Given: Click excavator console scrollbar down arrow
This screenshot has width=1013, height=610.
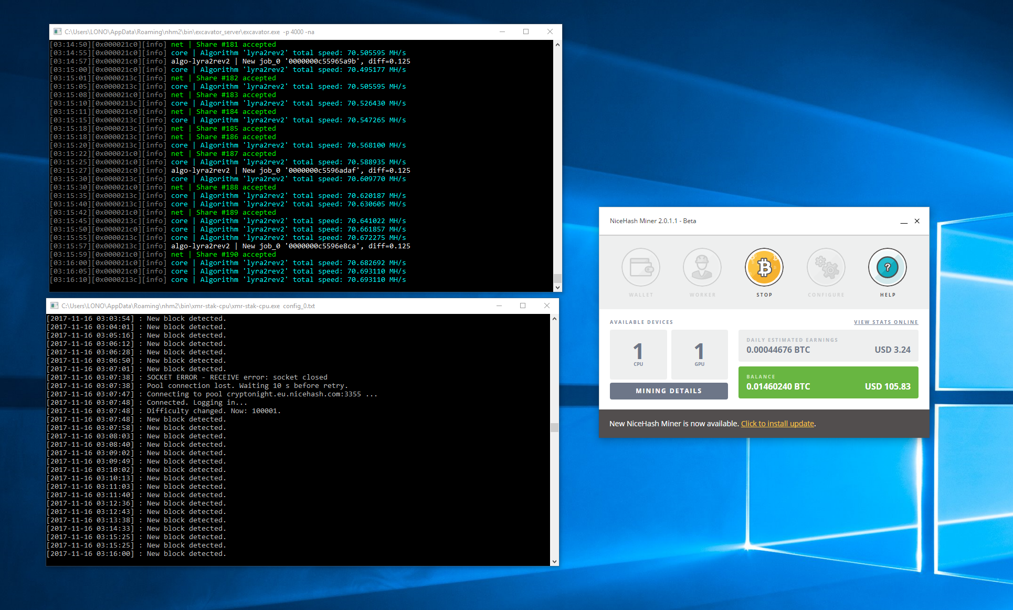Looking at the screenshot, I should point(557,288).
